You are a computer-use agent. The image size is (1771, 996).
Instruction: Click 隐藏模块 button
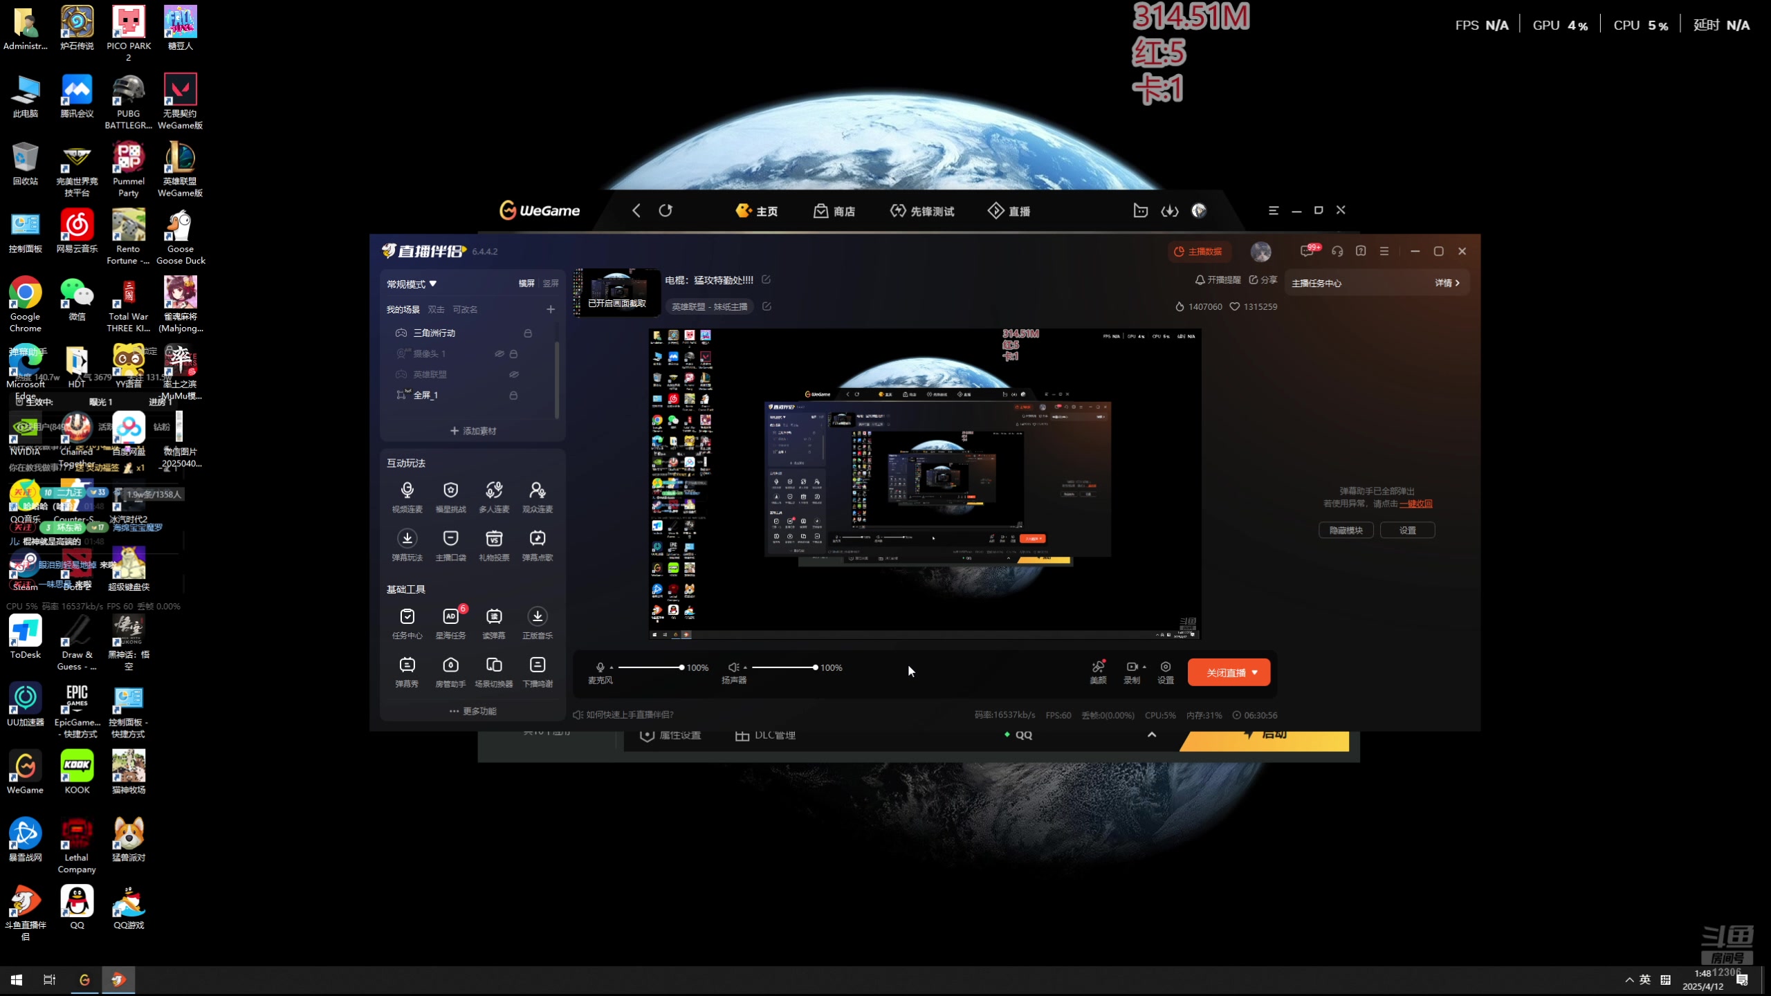pos(1346,531)
